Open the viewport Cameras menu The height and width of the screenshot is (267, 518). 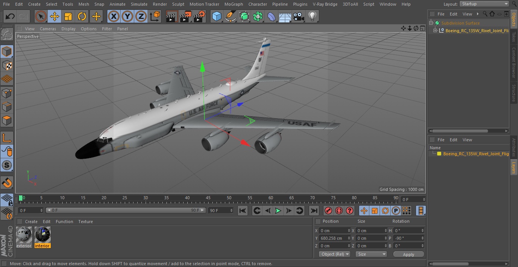[48, 29]
